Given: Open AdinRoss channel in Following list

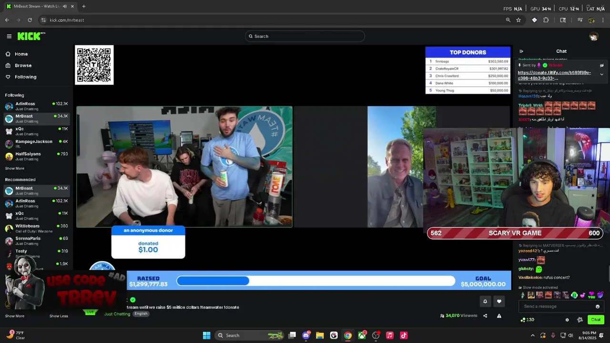Looking at the screenshot, I should point(36,106).
